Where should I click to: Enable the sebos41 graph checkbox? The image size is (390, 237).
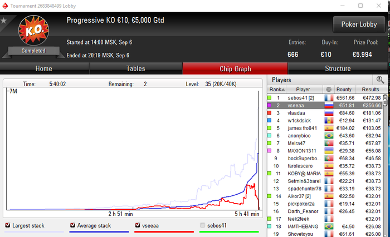click(x=203, y=225)
